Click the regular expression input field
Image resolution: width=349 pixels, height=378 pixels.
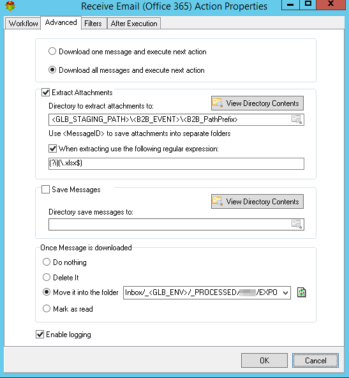(176, 163)
